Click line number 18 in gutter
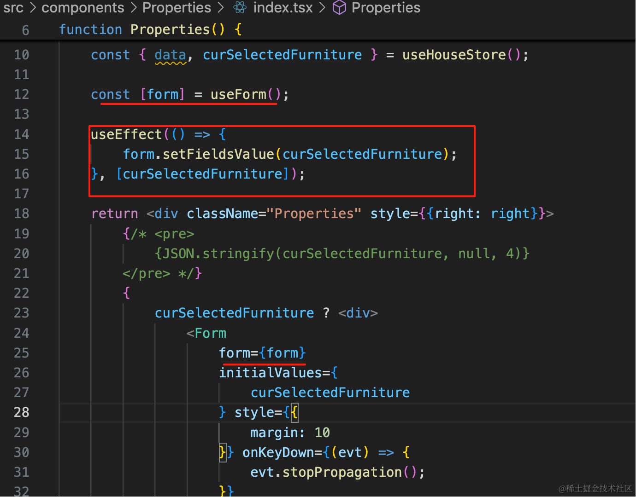636x497 pixels. 22,214
